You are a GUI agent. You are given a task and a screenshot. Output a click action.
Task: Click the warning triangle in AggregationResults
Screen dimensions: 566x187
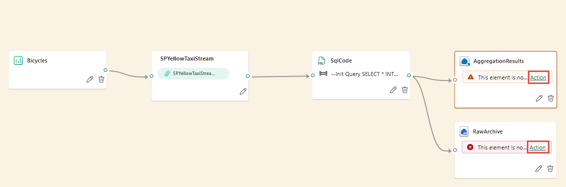471,77
